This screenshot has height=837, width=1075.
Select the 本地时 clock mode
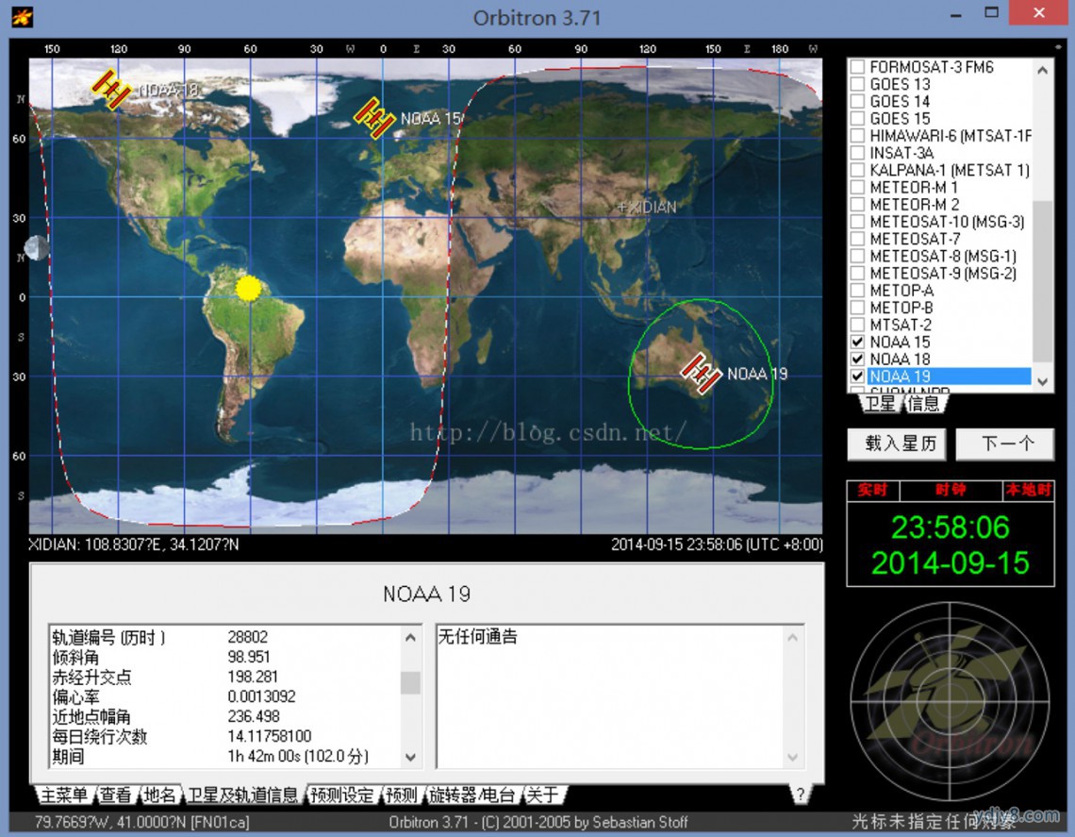pyautogui.click(x=1028, y=490)
